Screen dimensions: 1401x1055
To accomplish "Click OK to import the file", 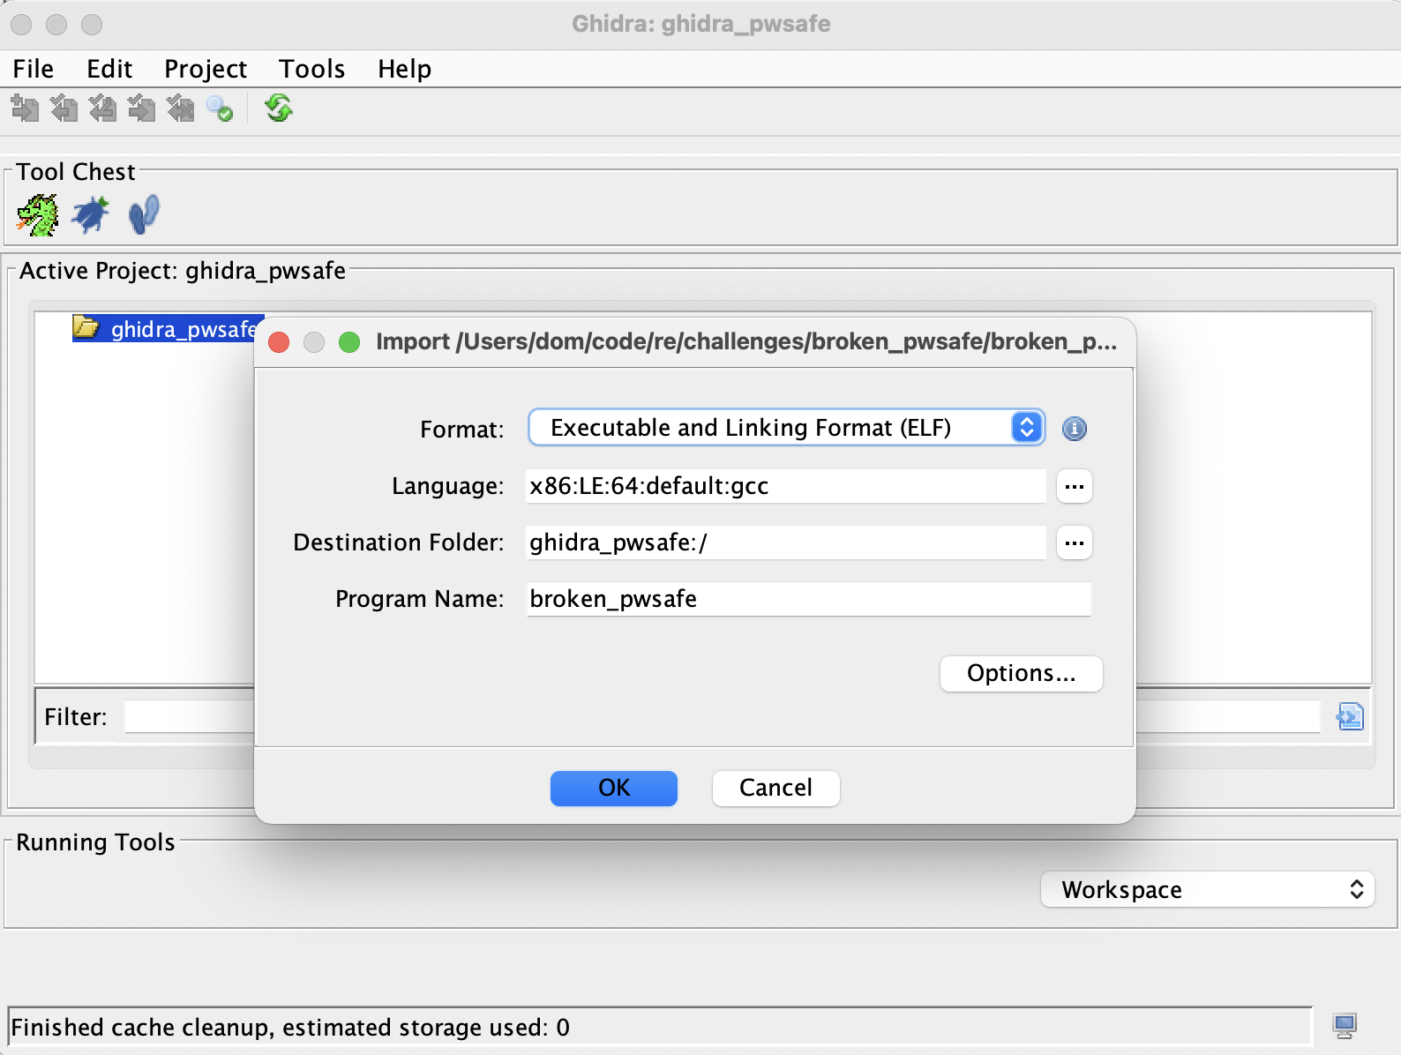I will click(x=614, y=788).
